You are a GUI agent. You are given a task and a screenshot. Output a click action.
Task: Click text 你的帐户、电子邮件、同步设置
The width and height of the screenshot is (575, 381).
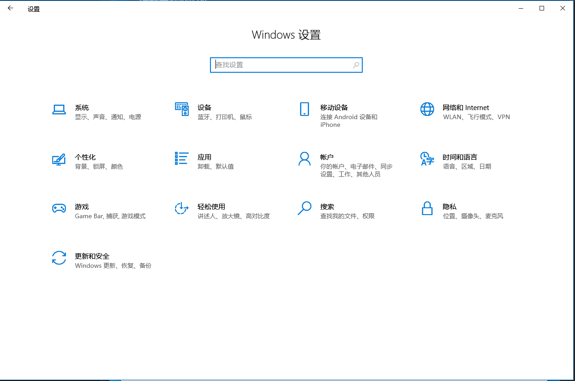coord(356,170)
